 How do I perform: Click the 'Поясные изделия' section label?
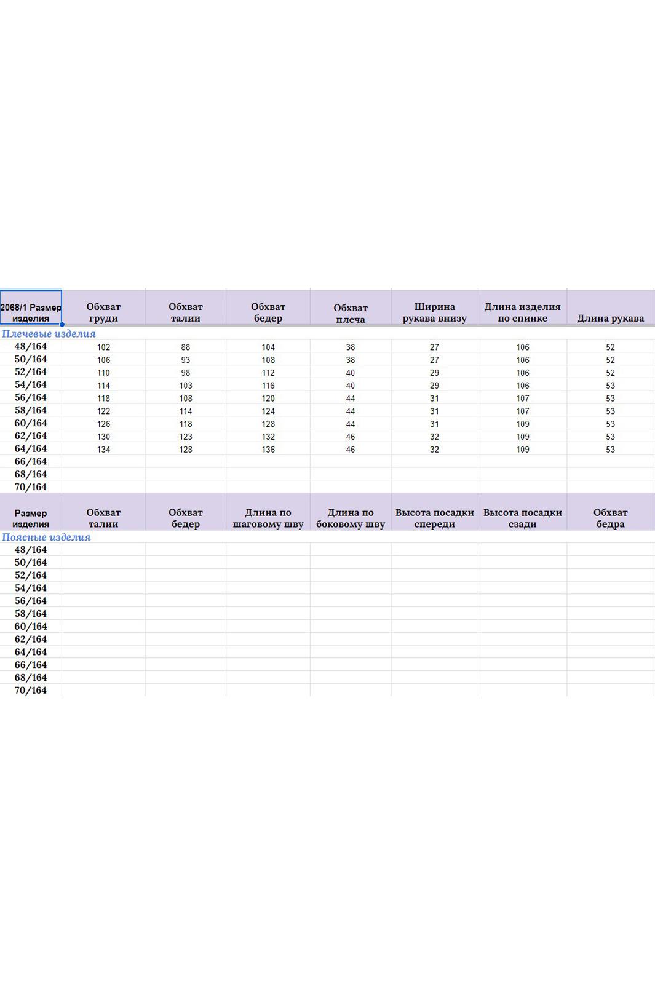pyautogui.click(x=46, y=537)
